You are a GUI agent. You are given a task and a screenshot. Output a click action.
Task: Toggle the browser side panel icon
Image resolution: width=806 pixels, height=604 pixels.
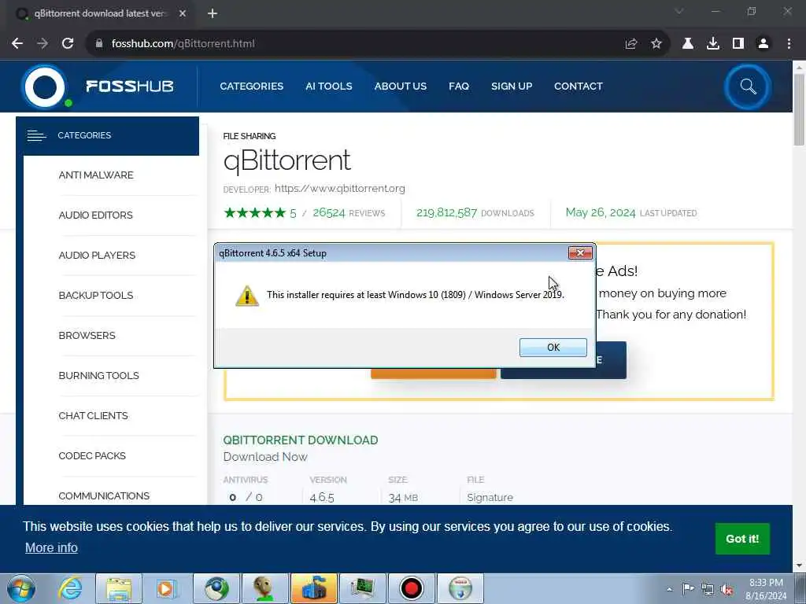click(738, 44)
